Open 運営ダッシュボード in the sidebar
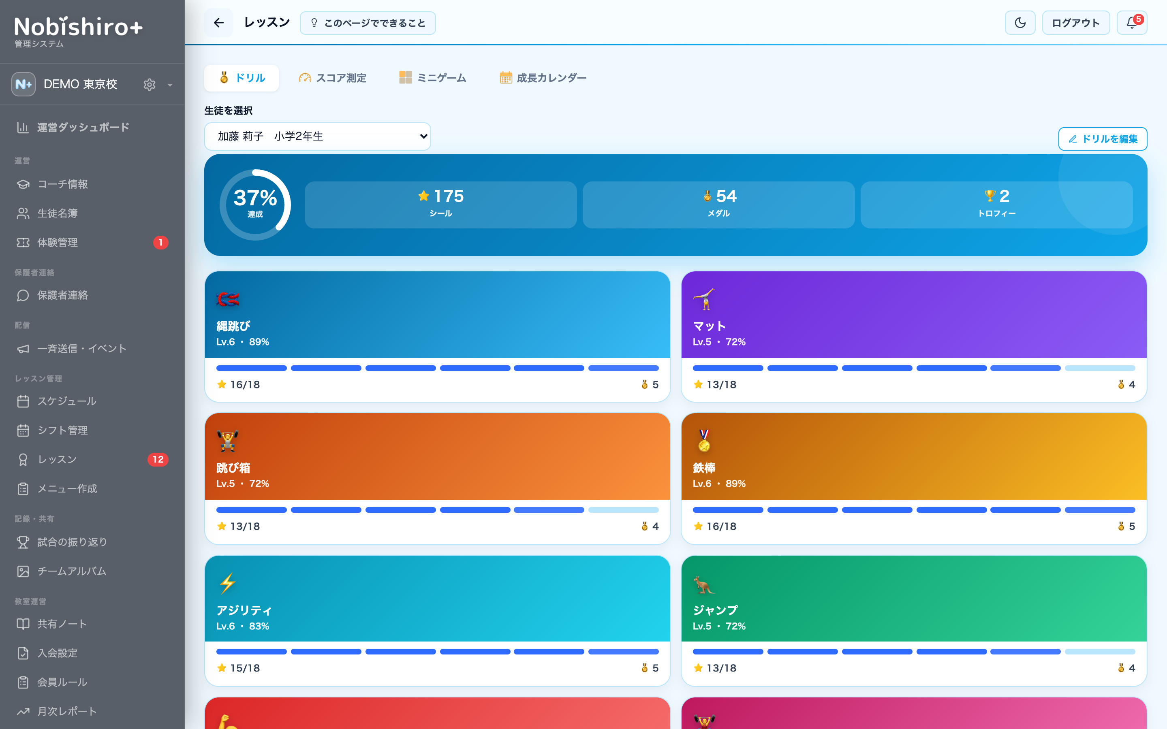The height and width of the screenshot is (729, 1167). pyautogui.click(x=92, y=127)
